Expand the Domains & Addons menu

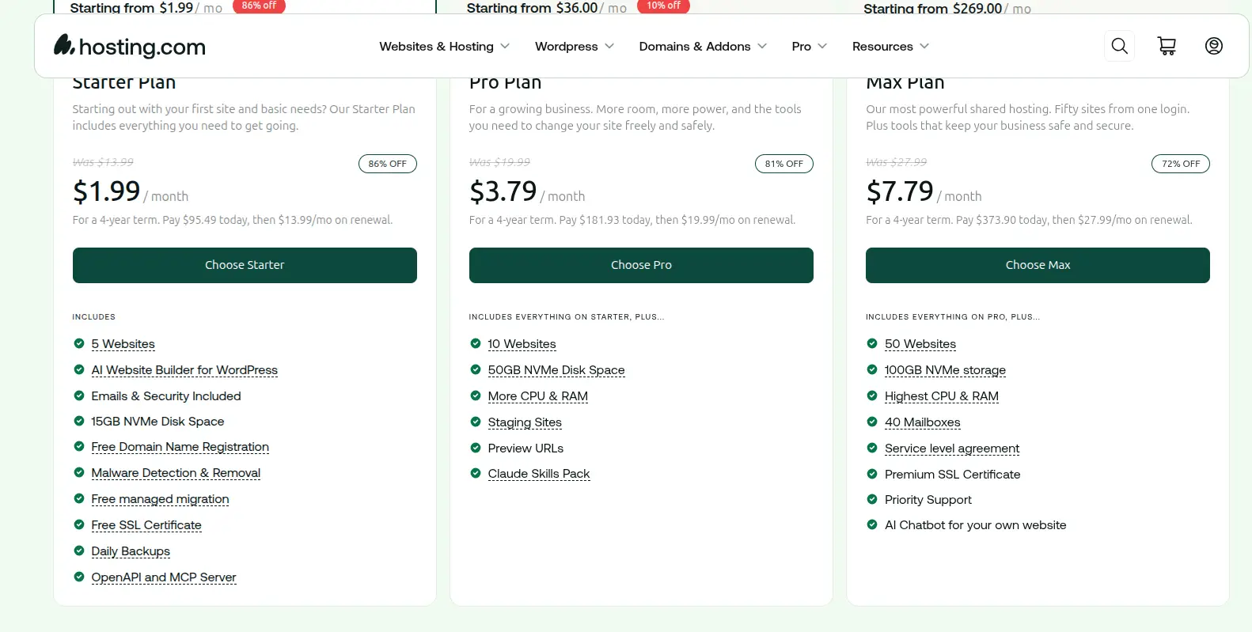point(703,46)
